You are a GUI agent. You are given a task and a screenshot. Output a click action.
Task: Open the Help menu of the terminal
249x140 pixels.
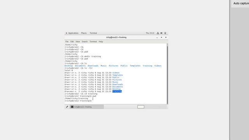point(101,42)
